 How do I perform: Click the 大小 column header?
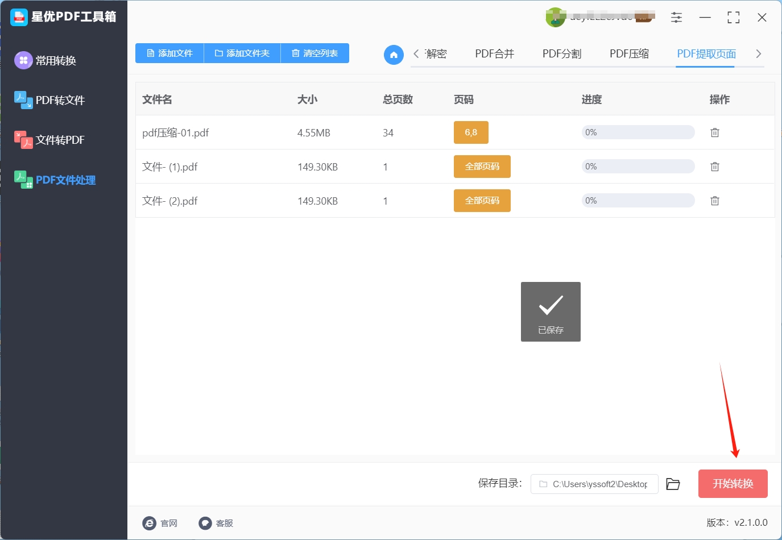pos(307,99)
